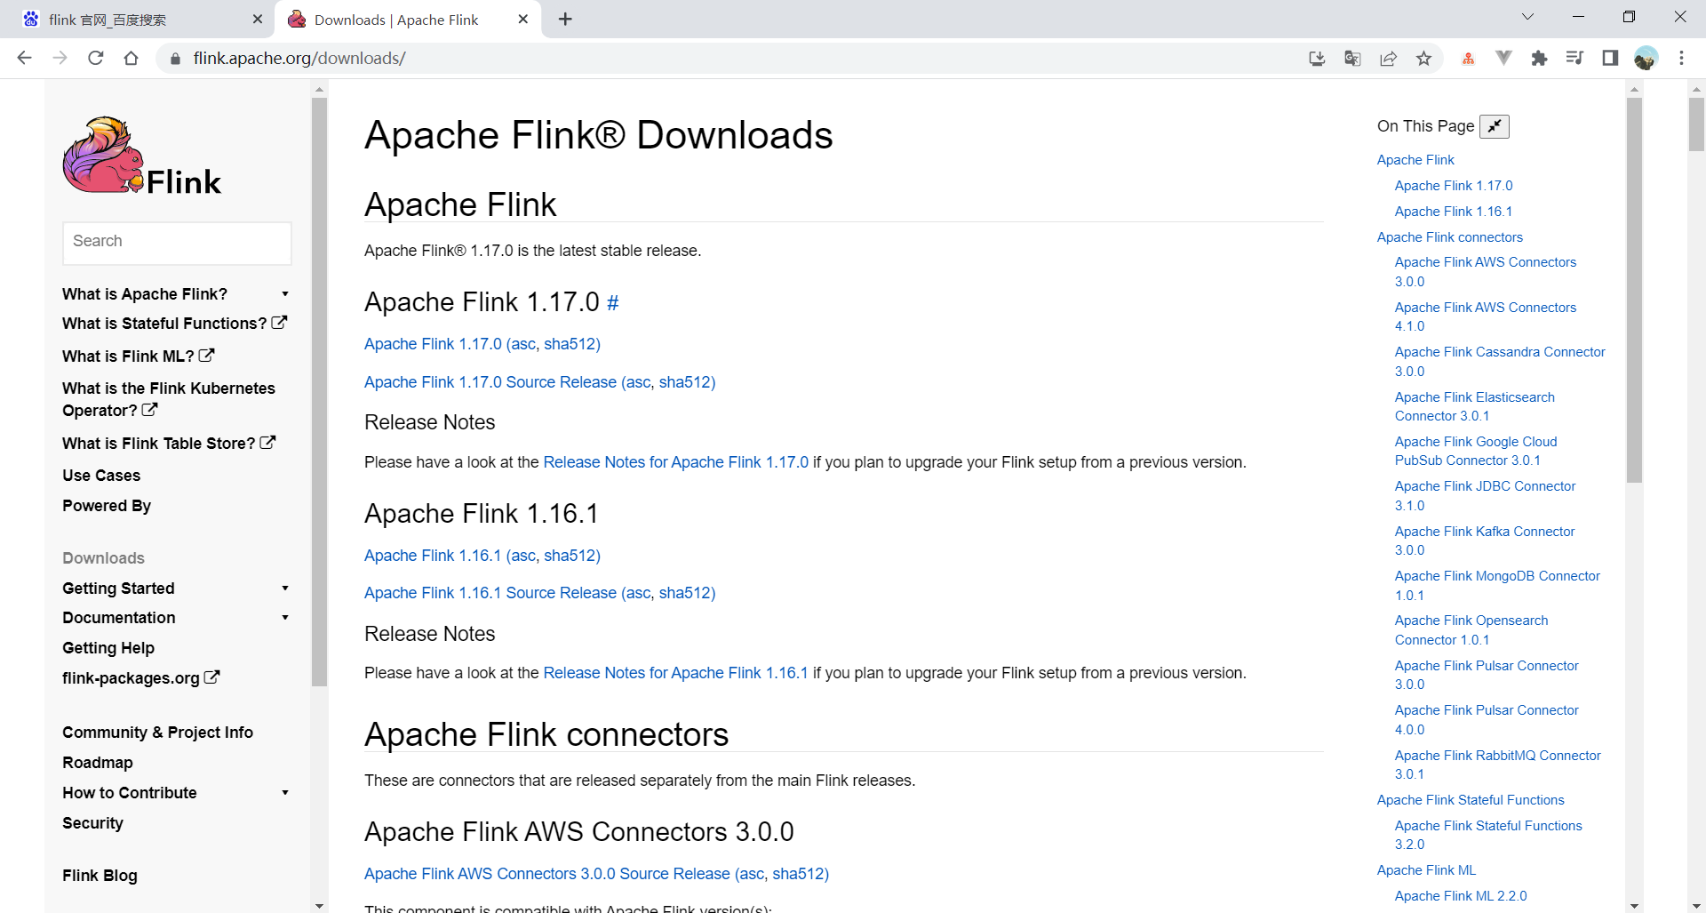Jump to Apache Flink connectors section
The image size is (1706, 913).
click(1450, 237)
